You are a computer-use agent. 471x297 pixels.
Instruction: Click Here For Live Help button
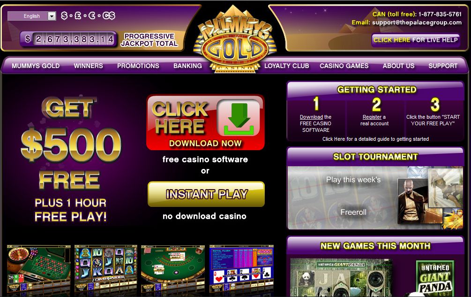tap(415, 40)
